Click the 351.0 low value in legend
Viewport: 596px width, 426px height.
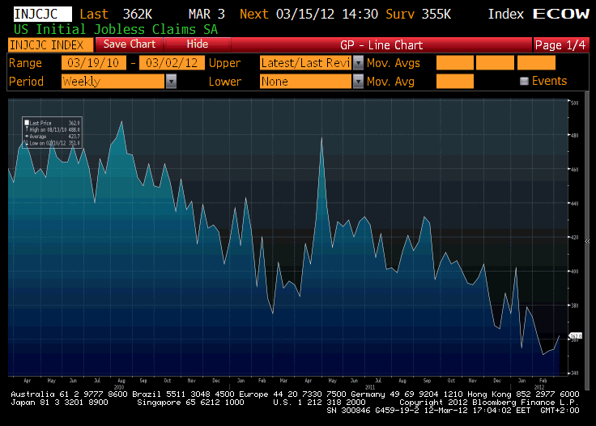pyautogui.click(x=74, y=143)
